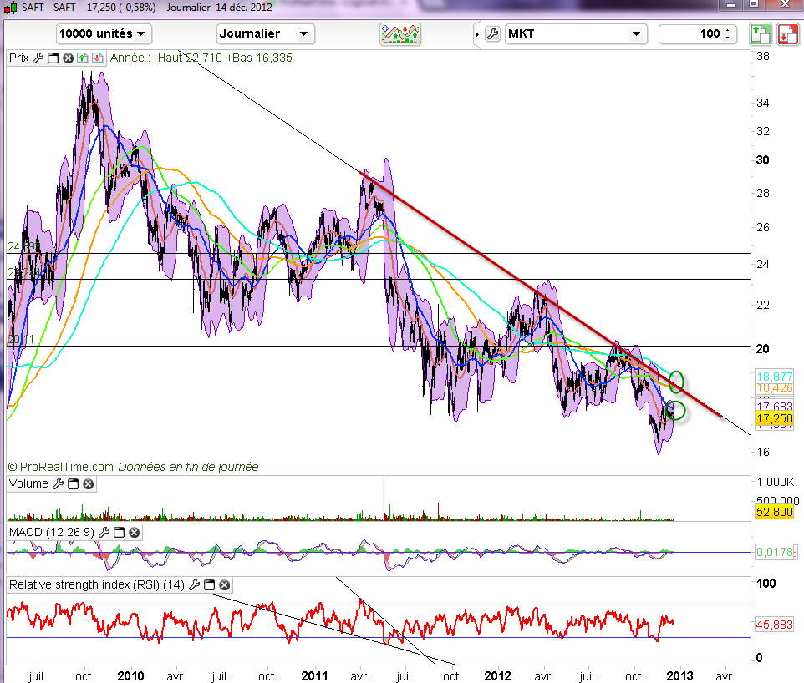
Task: Maximize the Prix panel window icon
Action: coord(53,58)
